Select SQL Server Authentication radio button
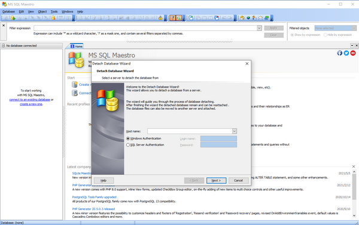The image size is (359, 225). pos(128,145)
